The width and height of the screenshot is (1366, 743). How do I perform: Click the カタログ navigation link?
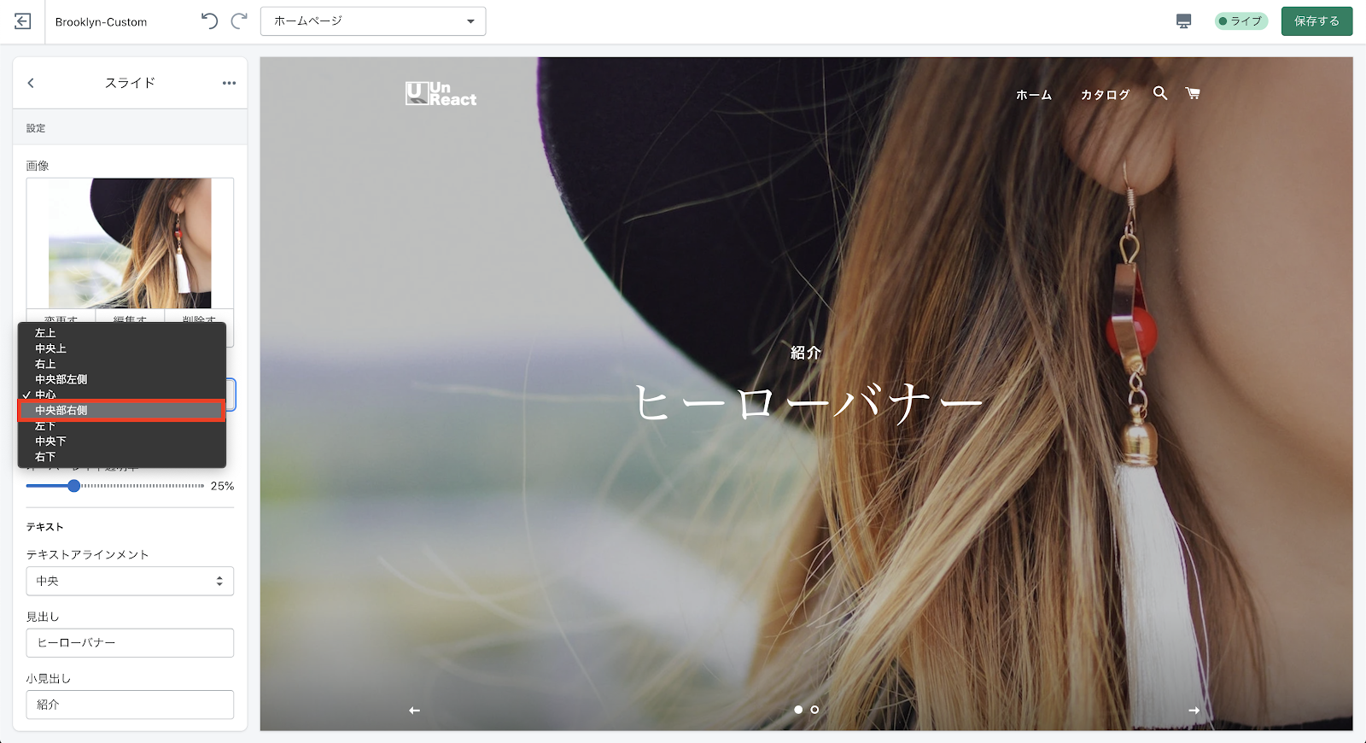click(x=1105, y=95)
